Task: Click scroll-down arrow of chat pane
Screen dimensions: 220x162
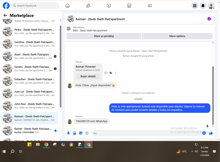Action: pyautogui.click(x=213, y=126)
